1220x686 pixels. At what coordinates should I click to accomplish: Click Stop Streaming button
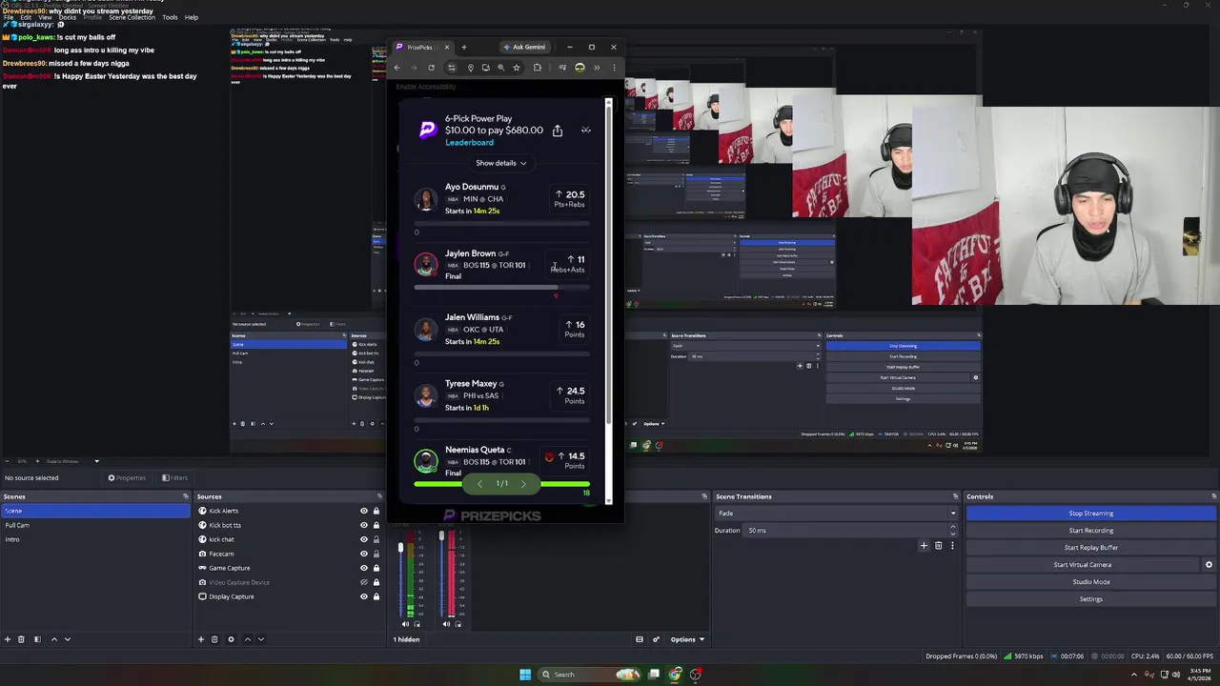(x=1090, y=514)
